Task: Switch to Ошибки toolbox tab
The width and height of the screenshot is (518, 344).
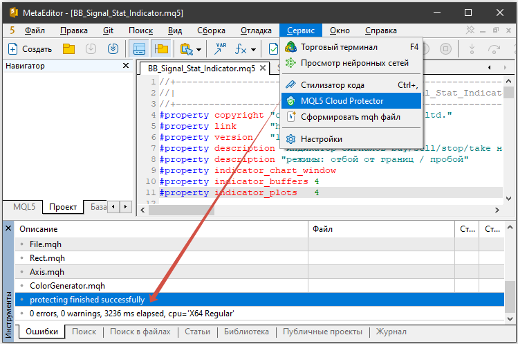Action: (42, 332)
